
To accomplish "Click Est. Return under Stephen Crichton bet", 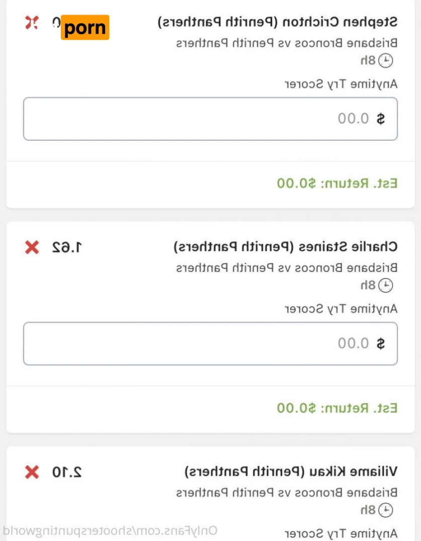I will 337,183.
